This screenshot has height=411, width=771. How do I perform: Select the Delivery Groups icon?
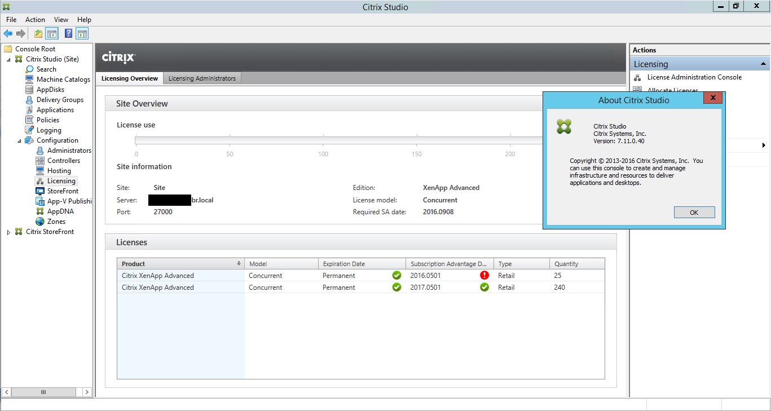[x=30, y=100]
